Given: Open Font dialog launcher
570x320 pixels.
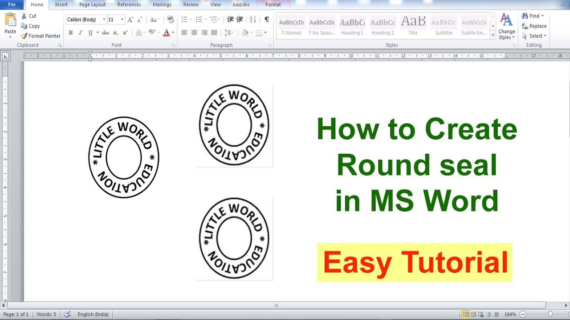Looking at the screenshot, I should 173,45.
